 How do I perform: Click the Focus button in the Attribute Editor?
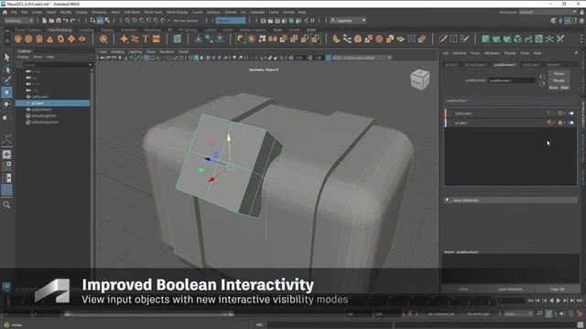coord(559,73)
